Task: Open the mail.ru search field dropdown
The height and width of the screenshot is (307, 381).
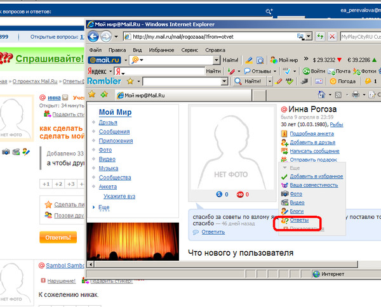Action: 216,60
